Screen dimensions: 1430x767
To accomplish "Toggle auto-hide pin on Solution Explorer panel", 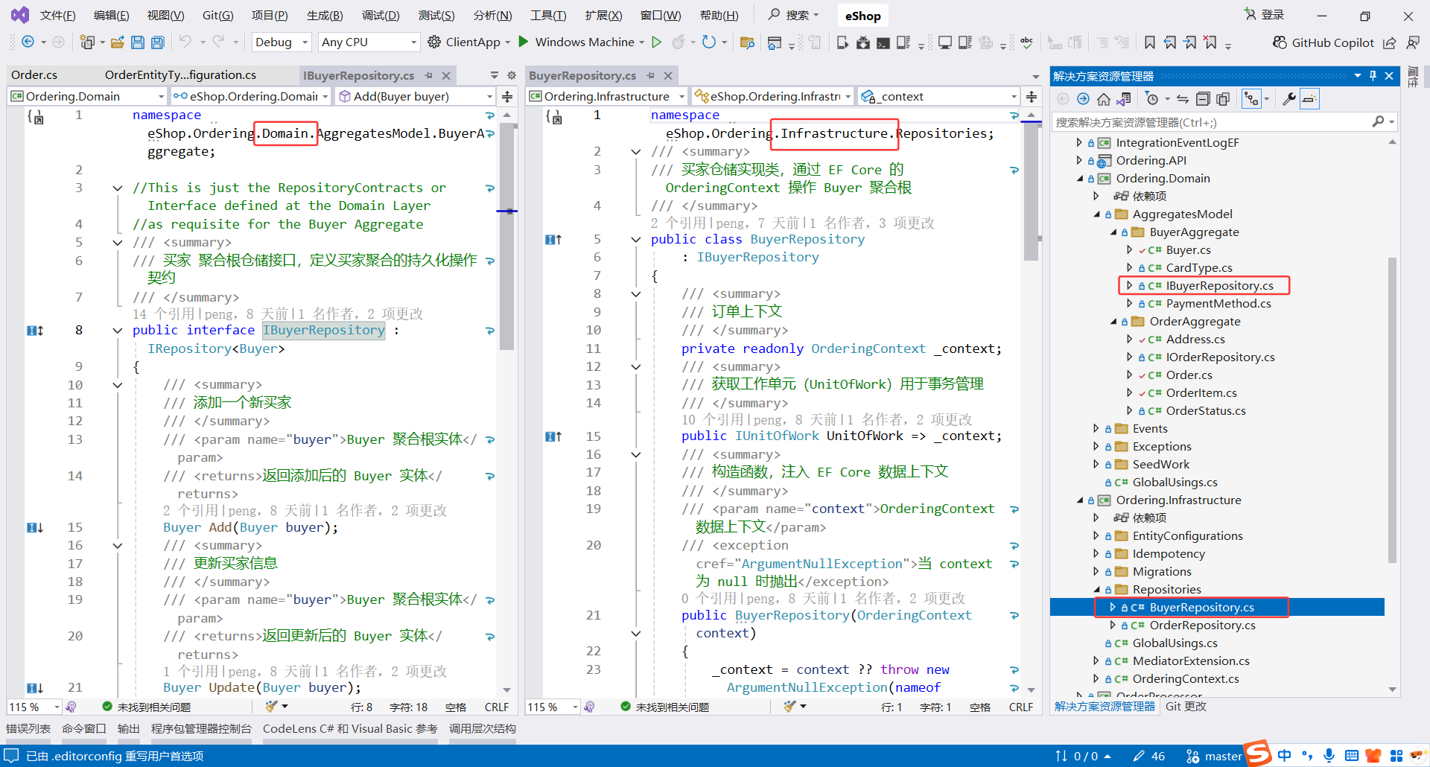I will tap(1373, 76).
